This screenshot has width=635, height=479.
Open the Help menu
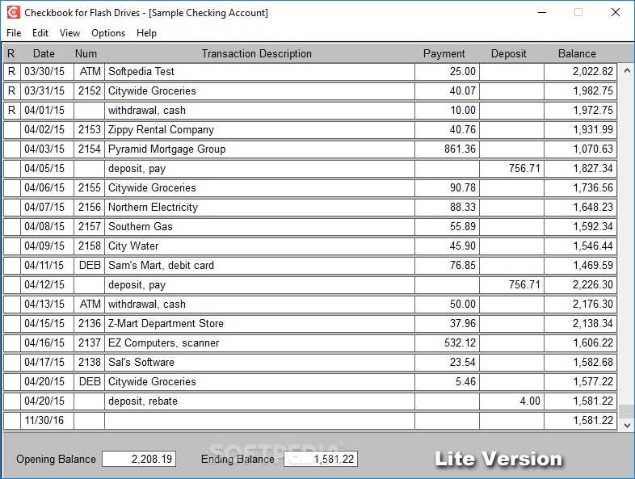click(146, 33)
